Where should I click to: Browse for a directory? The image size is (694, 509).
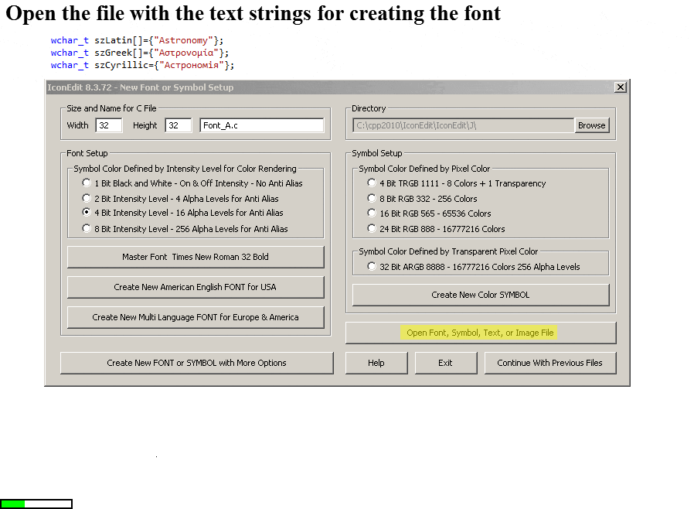tap(592, 125)
